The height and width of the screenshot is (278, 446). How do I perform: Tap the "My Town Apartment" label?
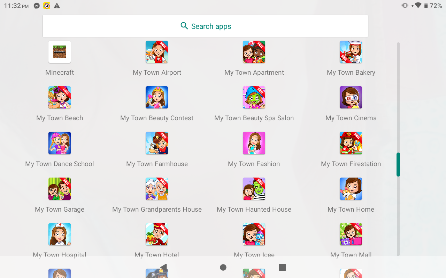(x=254, y=73)
